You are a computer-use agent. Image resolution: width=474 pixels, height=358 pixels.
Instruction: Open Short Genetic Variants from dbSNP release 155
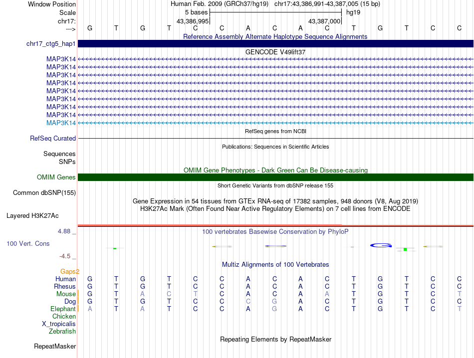[x=275, y=185]
